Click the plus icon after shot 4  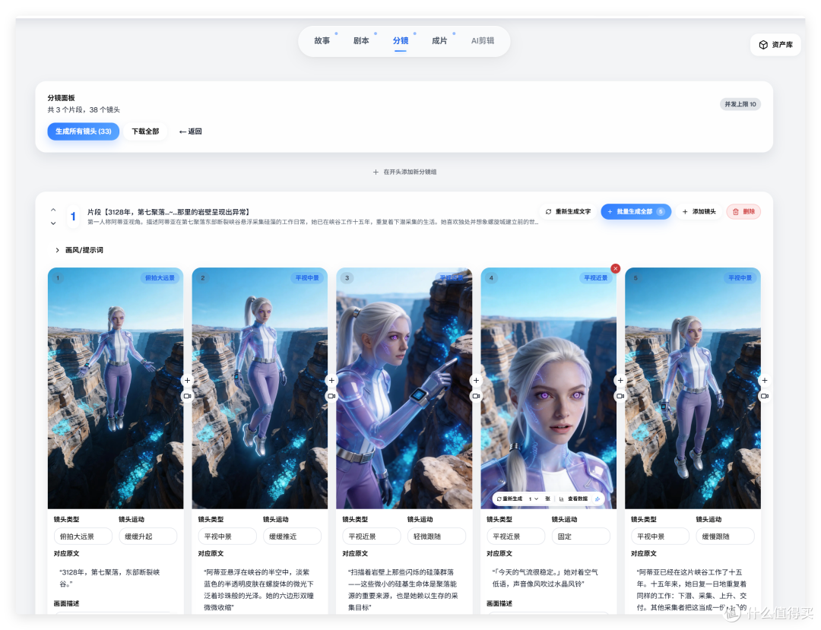point(620,381)
